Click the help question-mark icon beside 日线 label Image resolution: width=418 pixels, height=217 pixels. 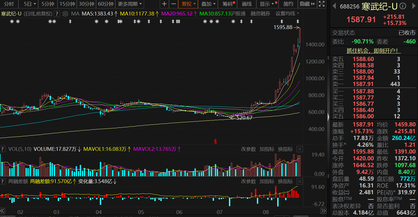tap(56, 14)
